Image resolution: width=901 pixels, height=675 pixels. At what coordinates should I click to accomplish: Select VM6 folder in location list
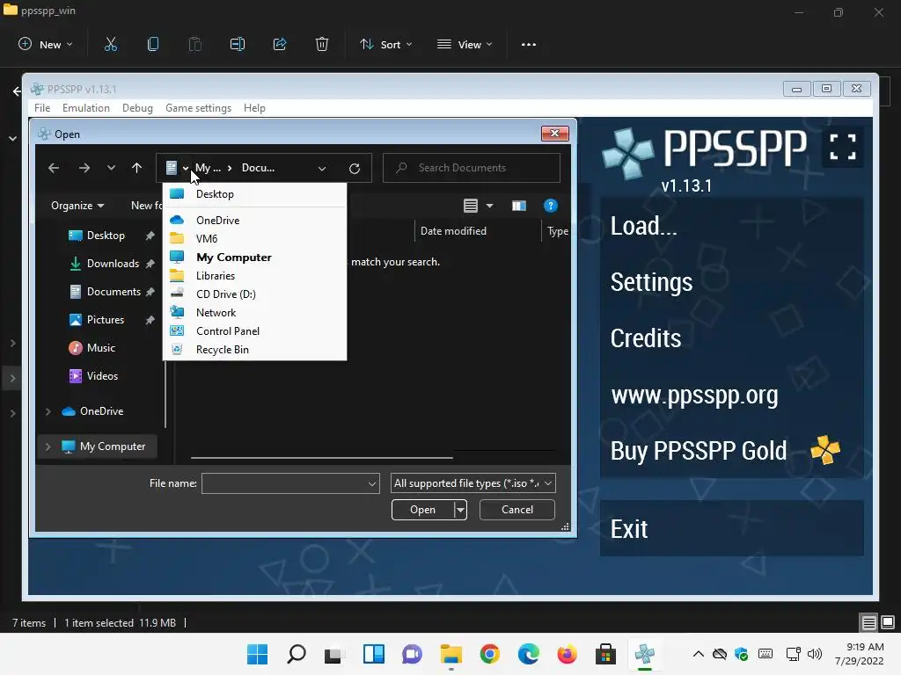254,238
